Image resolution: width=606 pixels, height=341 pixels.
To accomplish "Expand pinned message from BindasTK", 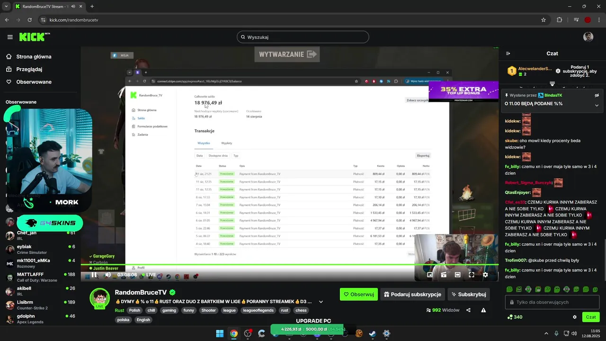I will coord(597,105).
